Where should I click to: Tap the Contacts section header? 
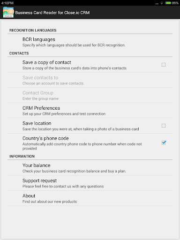(19, 53)
